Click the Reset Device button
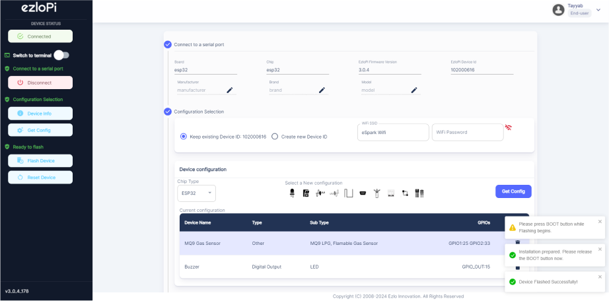This screenshot has width=609, height=301. [x=40, y=177]
